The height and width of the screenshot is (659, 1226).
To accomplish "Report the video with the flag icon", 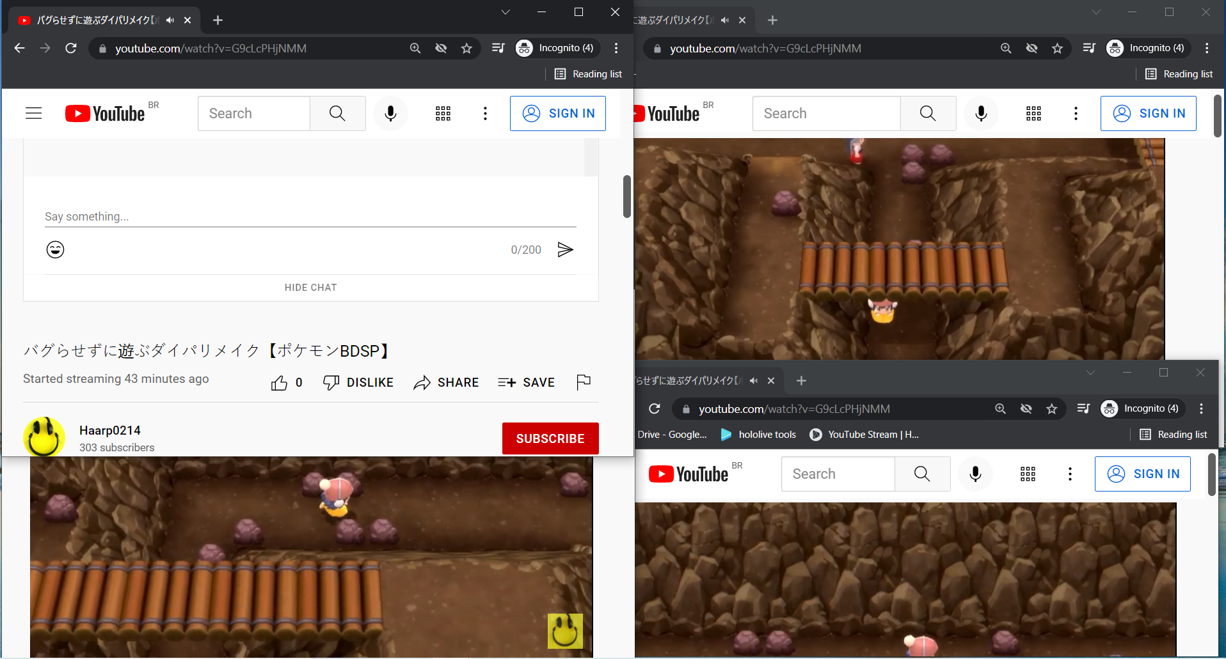I will [584, 382].
